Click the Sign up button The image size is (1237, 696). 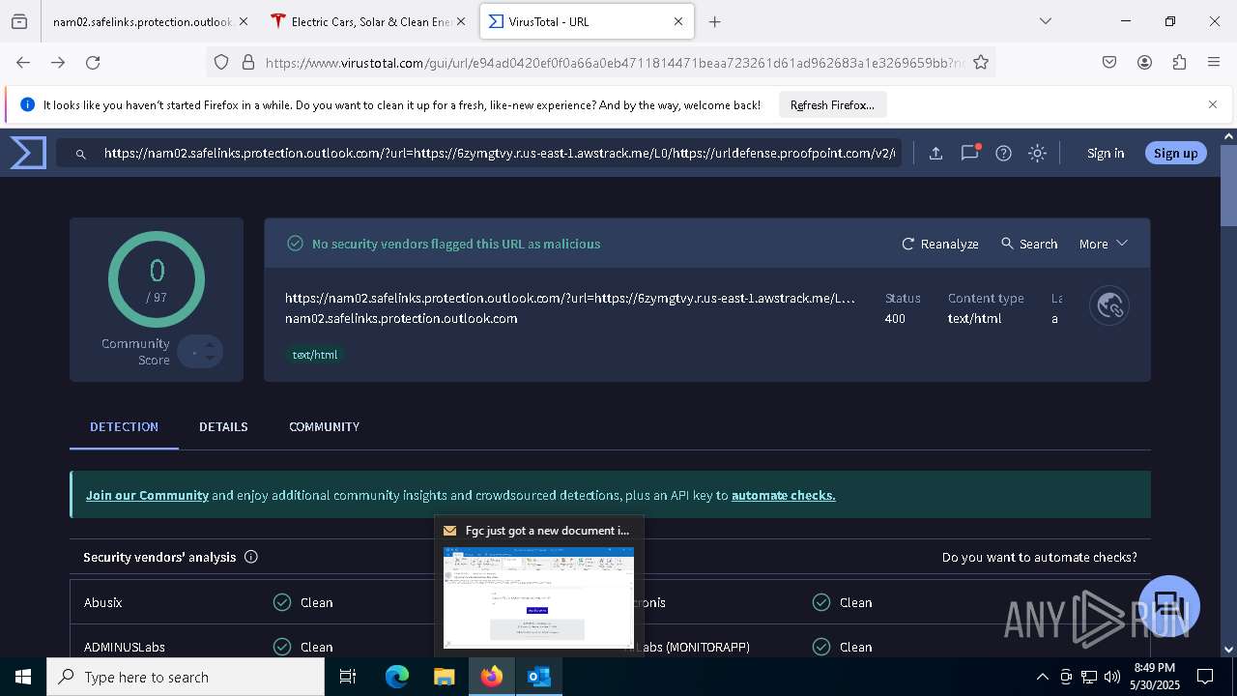pyautogui.click(x=1175, y=153)
